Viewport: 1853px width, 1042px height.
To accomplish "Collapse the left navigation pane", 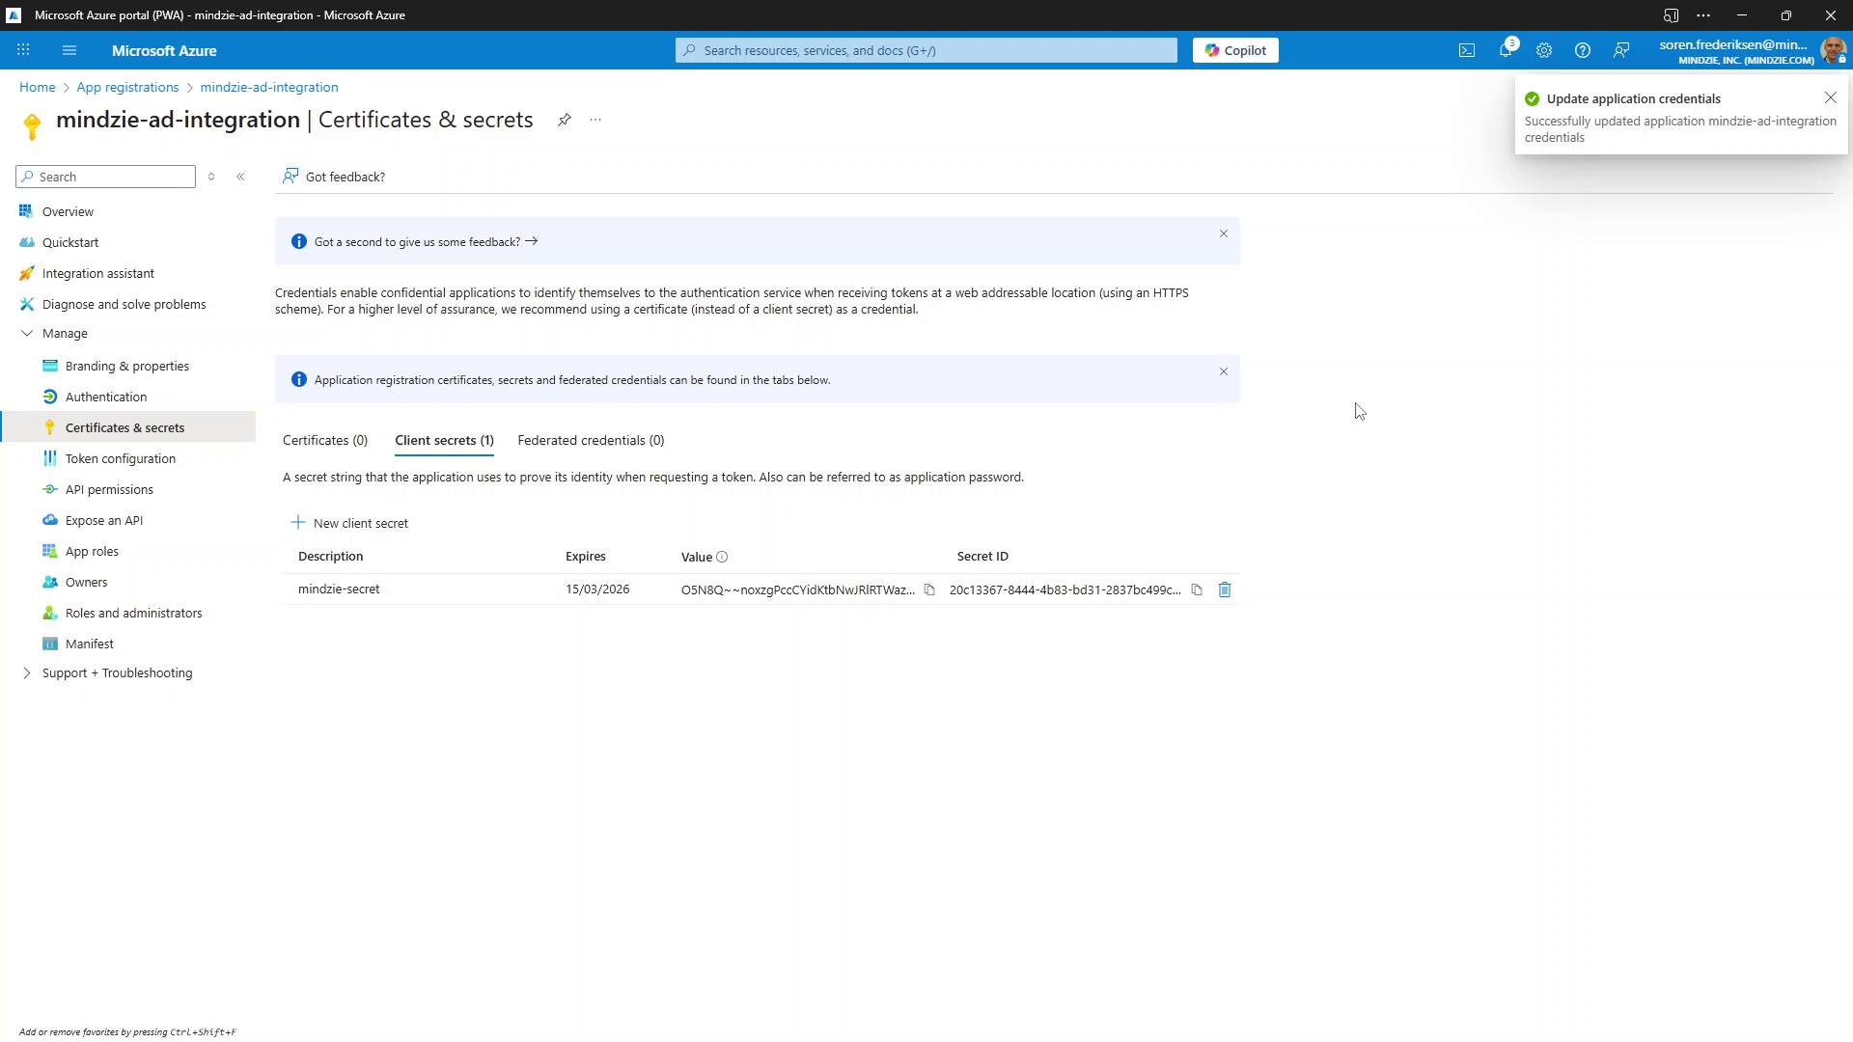I will coord(240,177).
